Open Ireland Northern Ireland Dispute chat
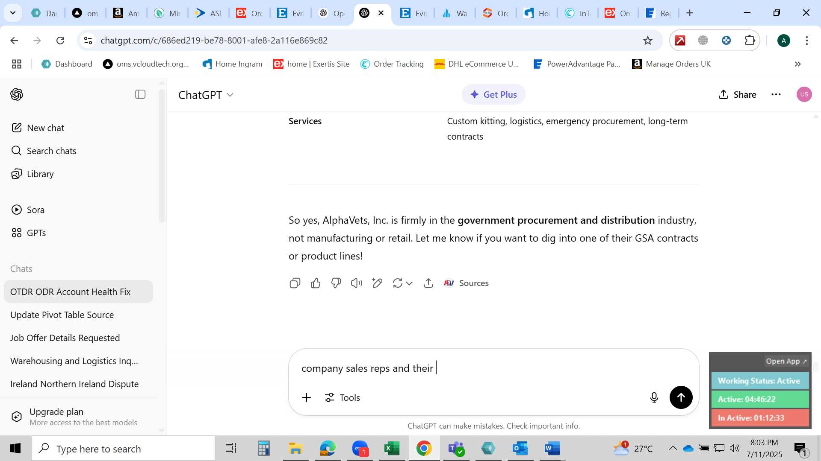Screen dimensions: 821x461 78,384
